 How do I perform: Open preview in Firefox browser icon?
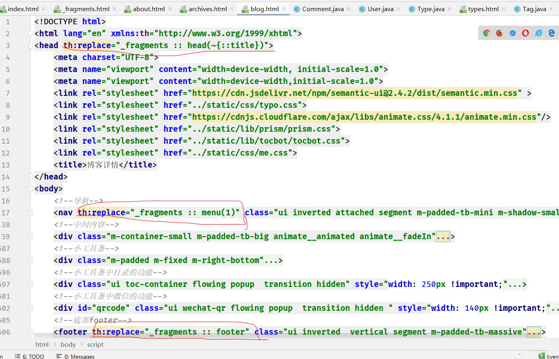[x=500, y=33]
